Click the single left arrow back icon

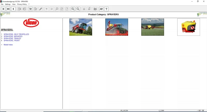[13, 9]
